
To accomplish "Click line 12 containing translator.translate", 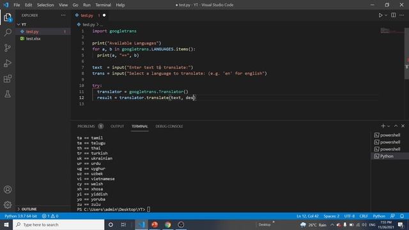I will [146, 98].
